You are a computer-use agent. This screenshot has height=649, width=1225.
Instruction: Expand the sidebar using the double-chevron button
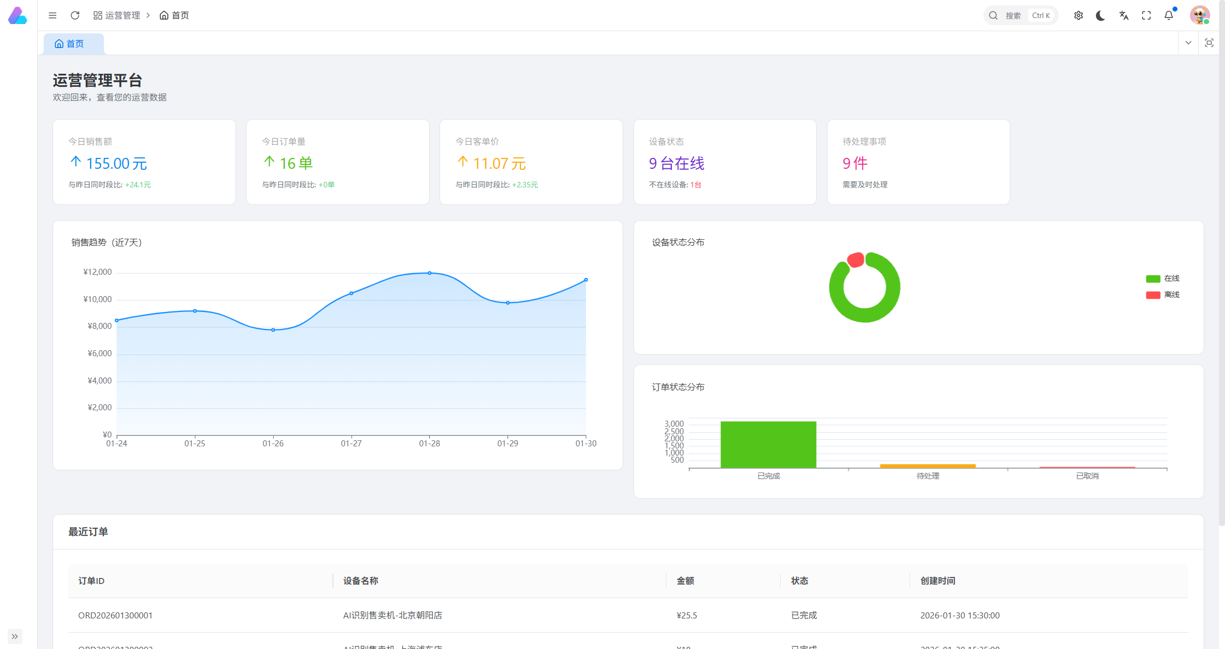(15, 636)
